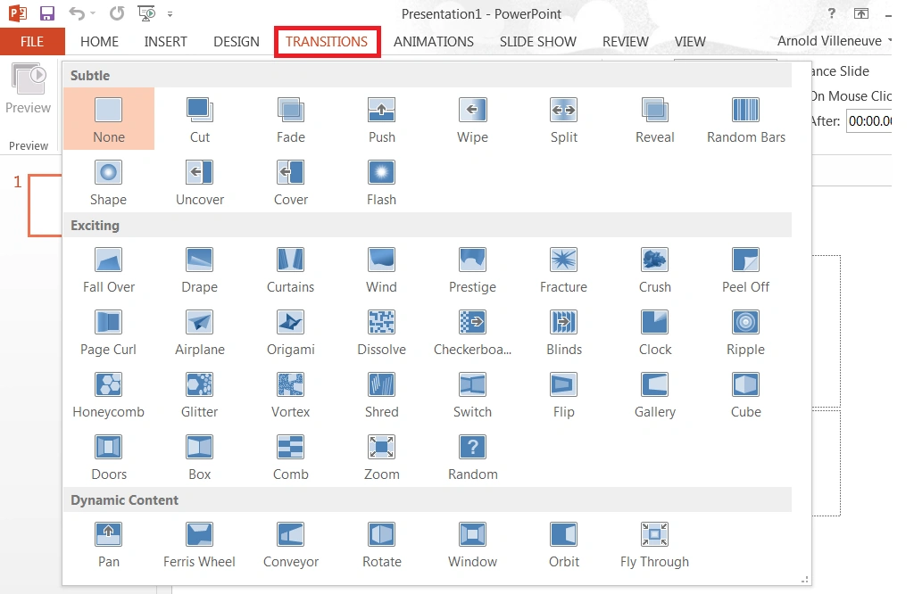This screenshot has height=594, width=914.
Task: Apply the Peel Off transition
Action: tap(745, 269)
